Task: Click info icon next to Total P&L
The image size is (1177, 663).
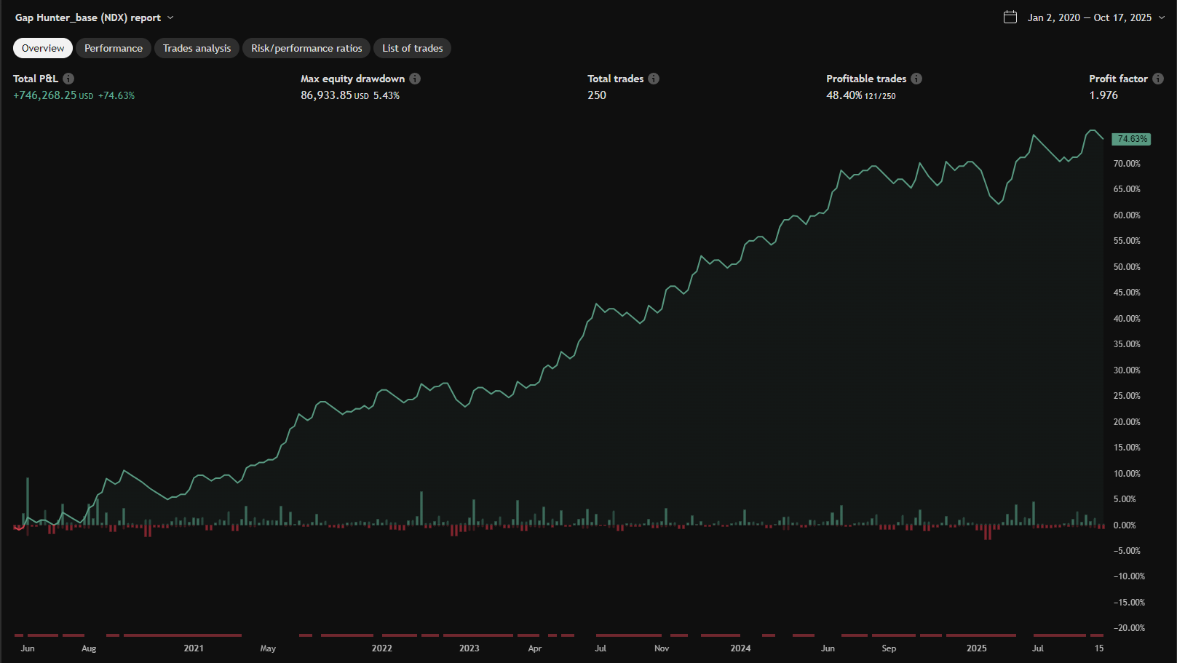Action: pos(68,79)
